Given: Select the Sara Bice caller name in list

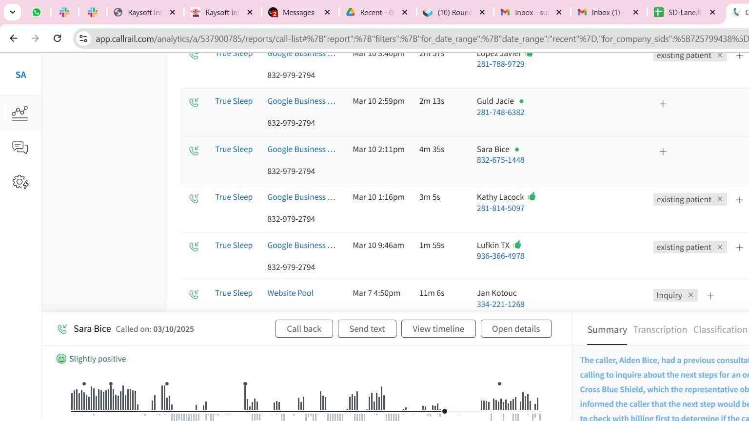Looking at the screenshot, I should click(x=493, y=149).
